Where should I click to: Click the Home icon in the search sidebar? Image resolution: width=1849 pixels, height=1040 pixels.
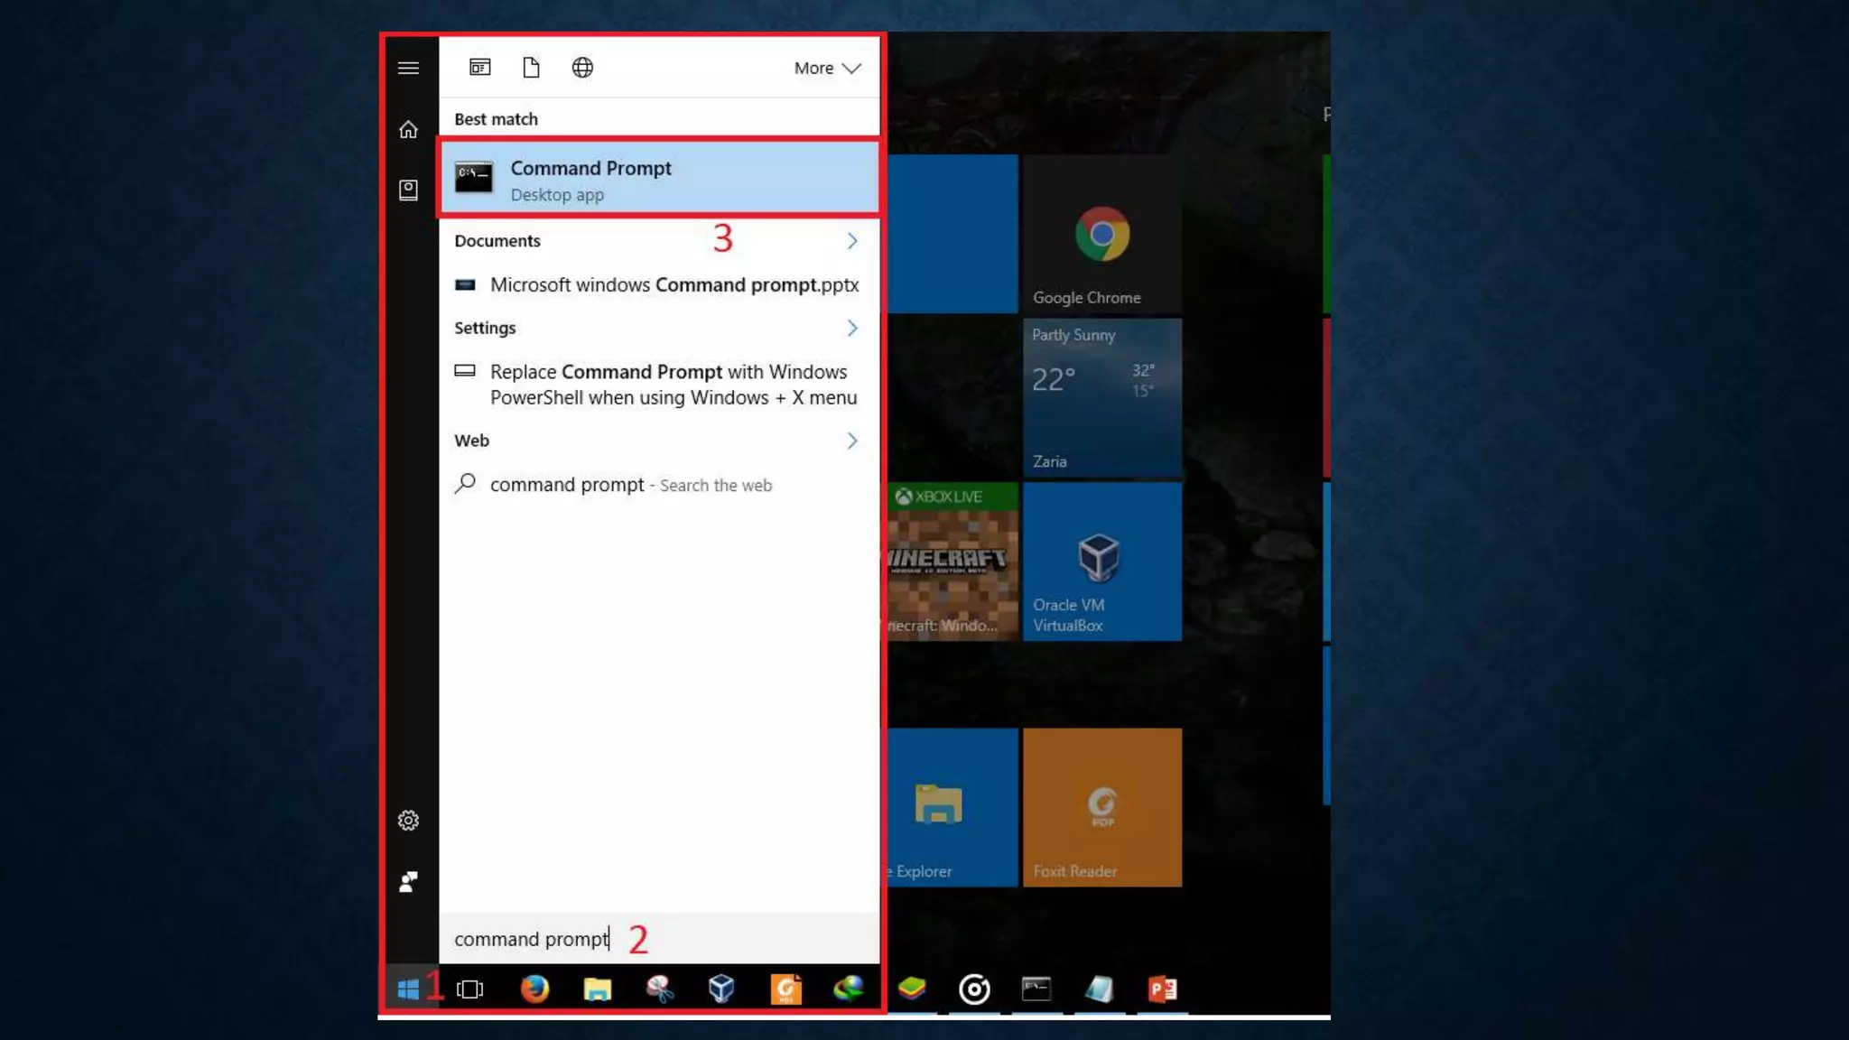pyautogui.click(x=408, y=130)
